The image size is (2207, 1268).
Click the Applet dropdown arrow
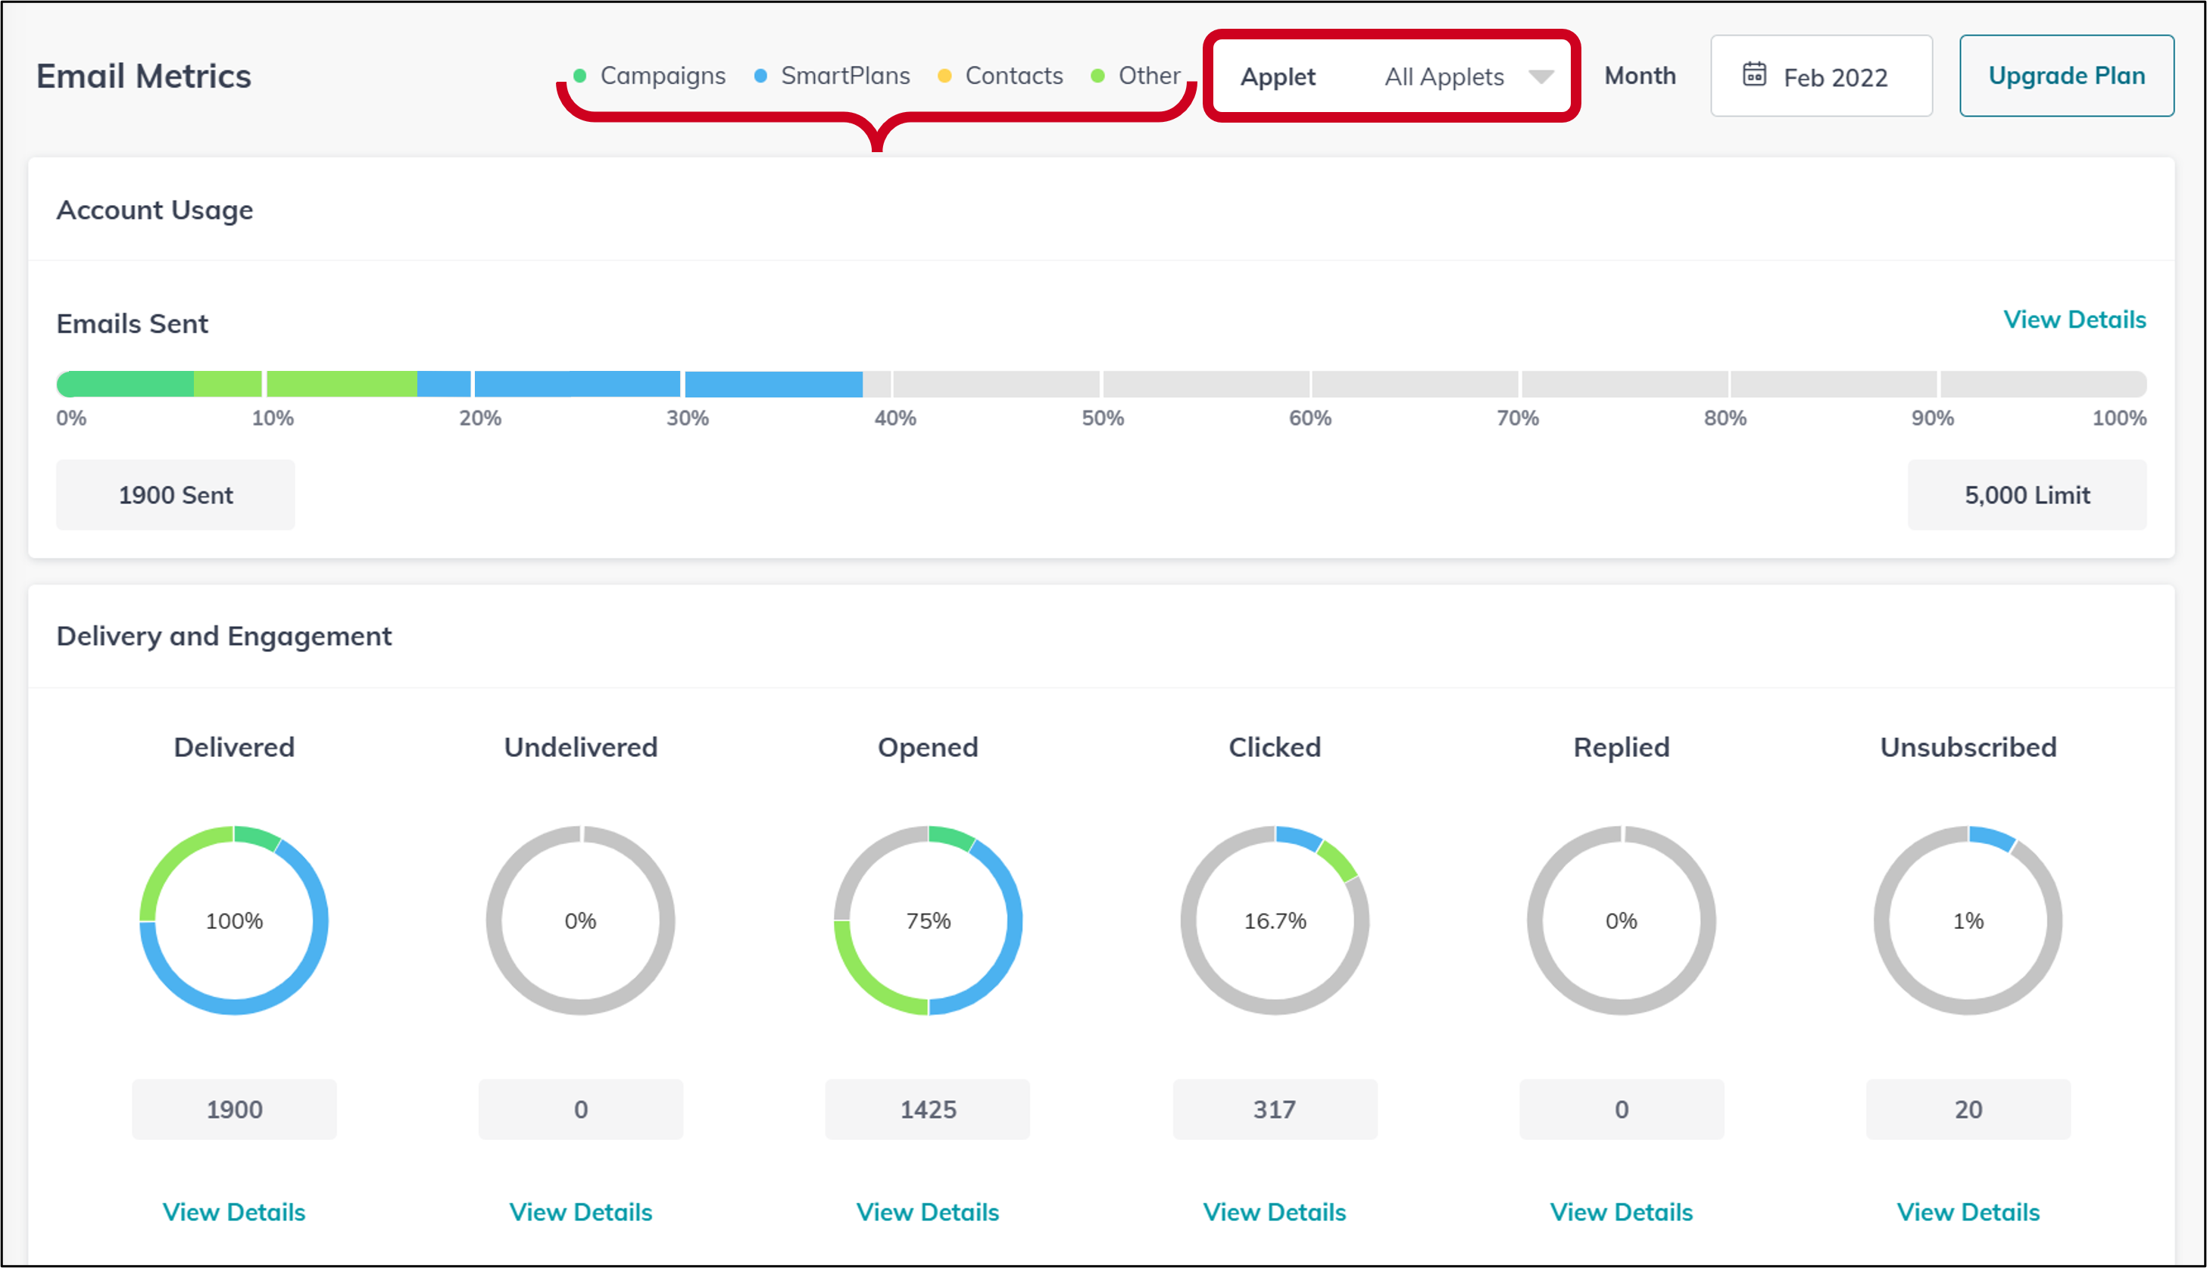(1541, 76)
